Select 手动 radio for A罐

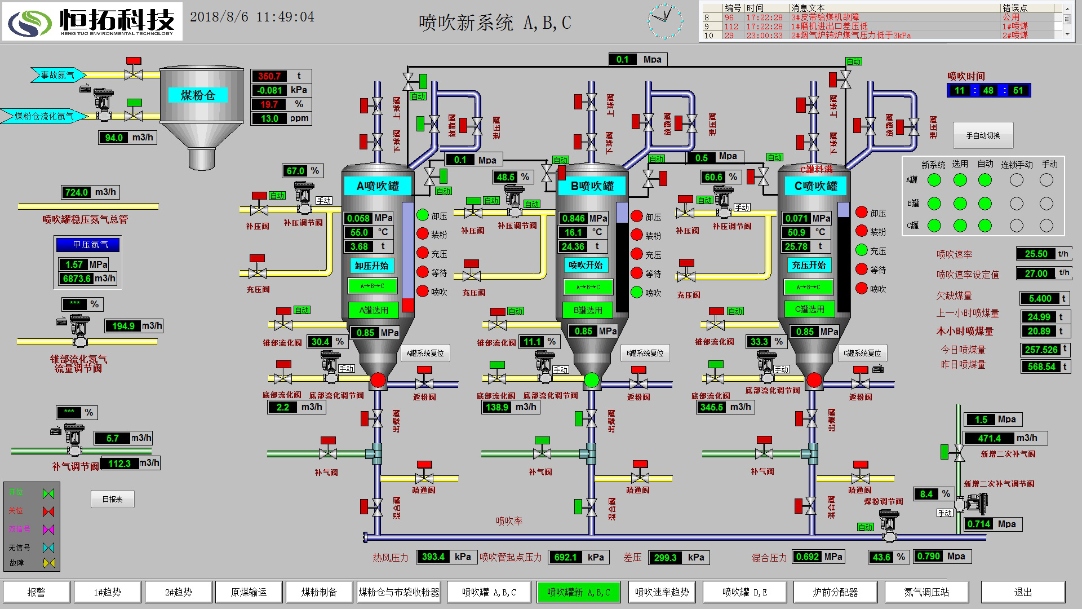coord(1046,180)
